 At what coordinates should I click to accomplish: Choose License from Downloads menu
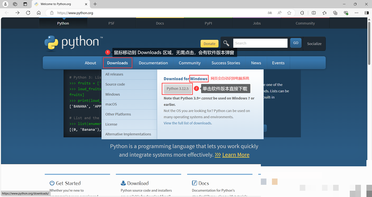(129, 124)
